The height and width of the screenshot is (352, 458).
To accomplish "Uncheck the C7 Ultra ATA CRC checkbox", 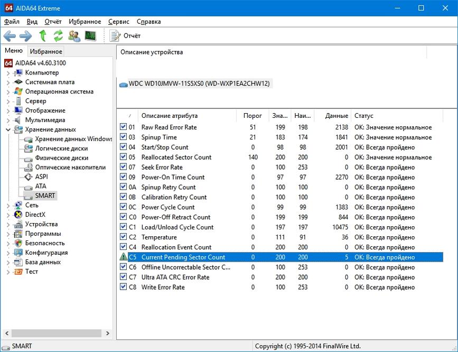I will (x=123, y=277).
